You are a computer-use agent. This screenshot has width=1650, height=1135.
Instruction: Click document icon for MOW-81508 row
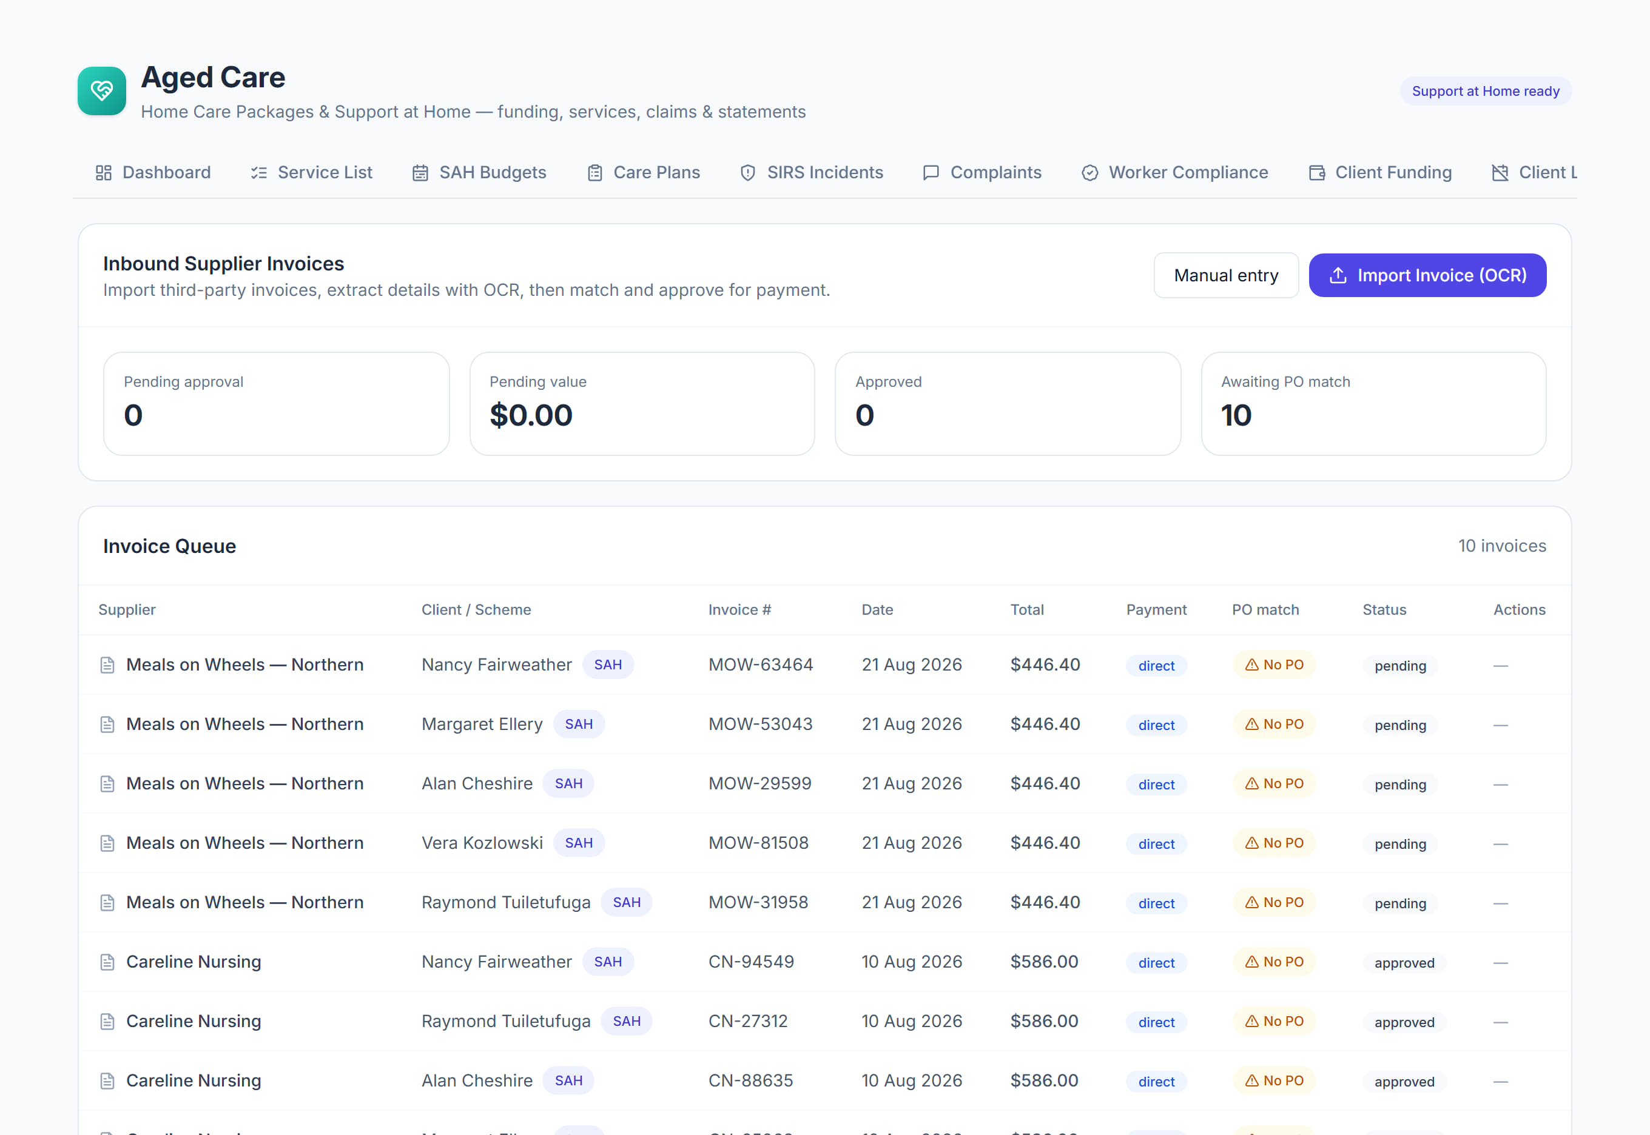tap(107, 843)
